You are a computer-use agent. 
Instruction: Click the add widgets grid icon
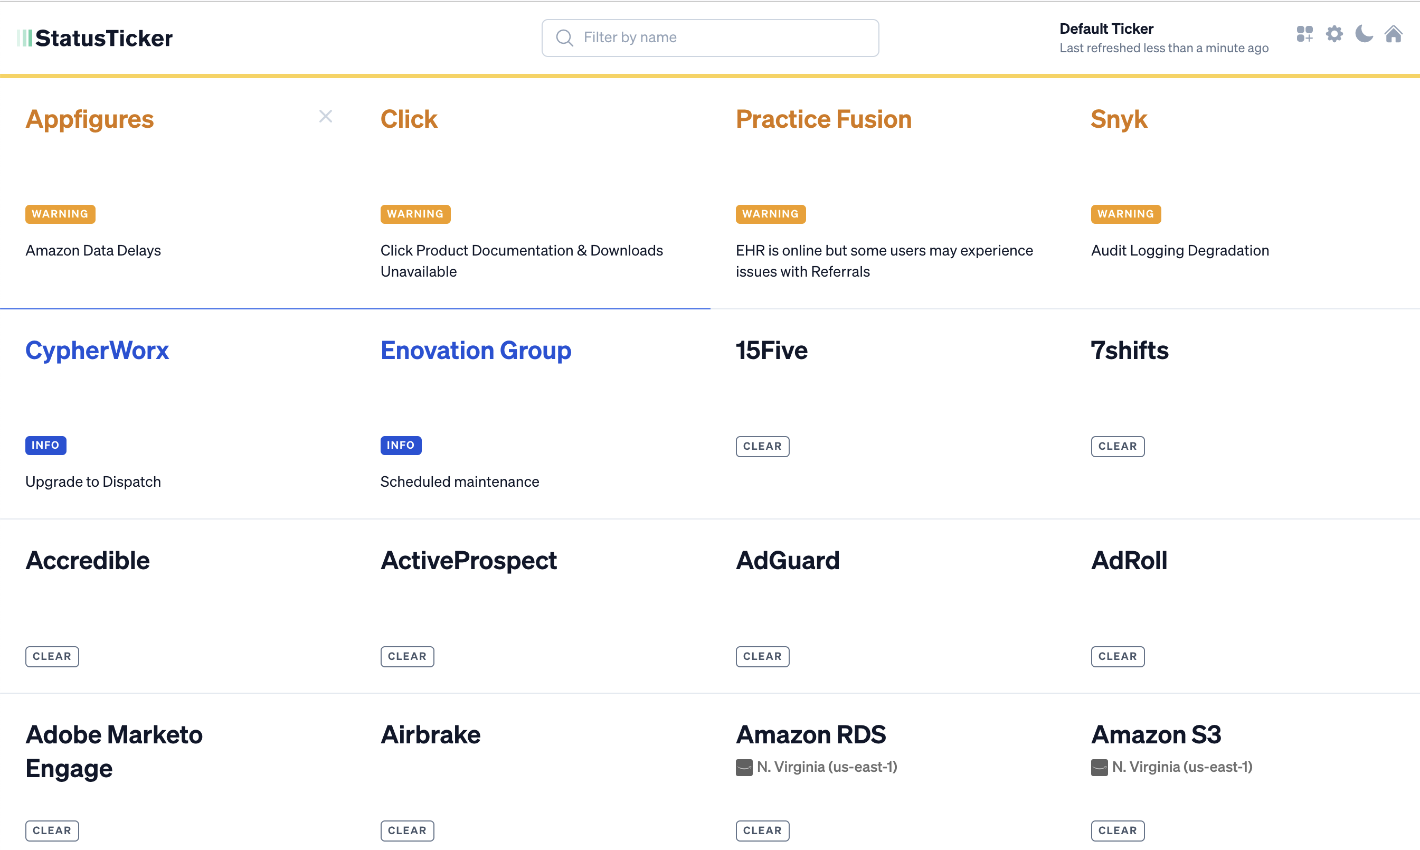1304,34
